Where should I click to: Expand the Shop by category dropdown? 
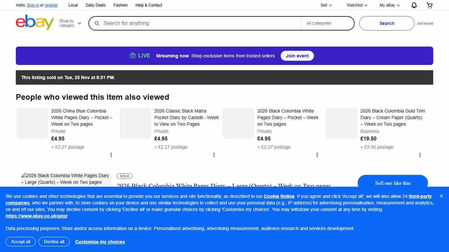[x=70, y=23]
